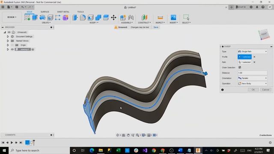Switch to the SURFACE tab
This screenshot has width=274, height=154.
(x=45, y=12)
